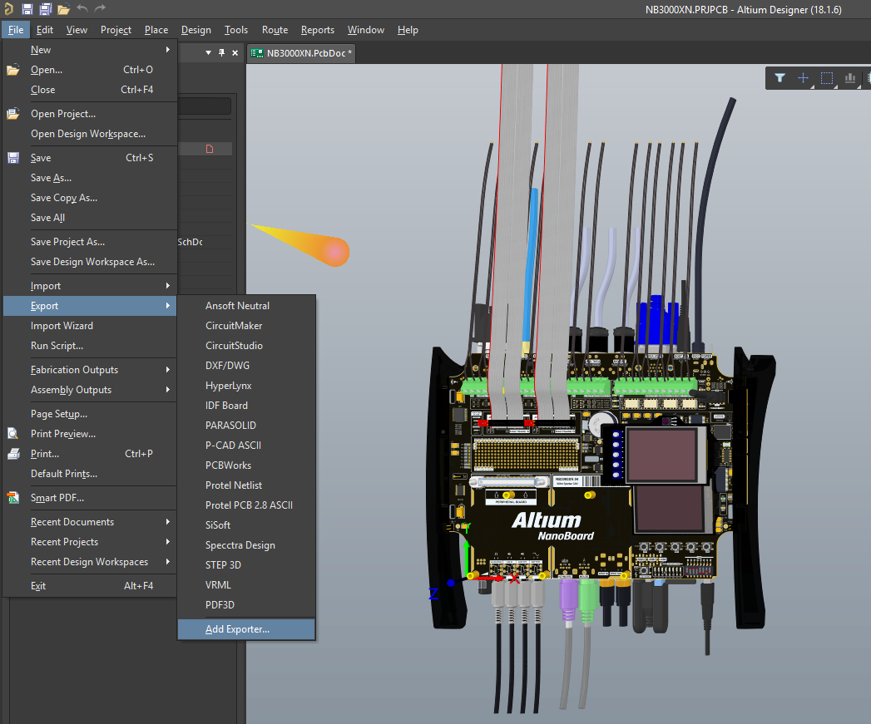Click the Open folder icon in the title bar
Screen dimensions: 871x724
(63, 9)
